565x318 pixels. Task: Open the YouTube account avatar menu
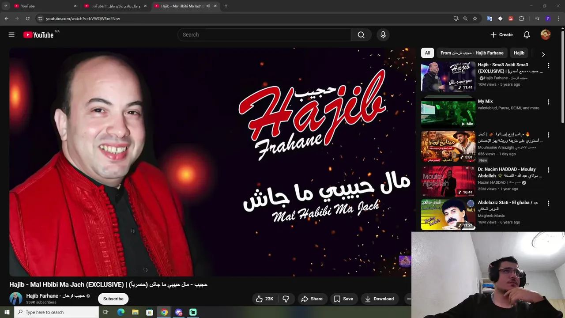pos(546,34)
